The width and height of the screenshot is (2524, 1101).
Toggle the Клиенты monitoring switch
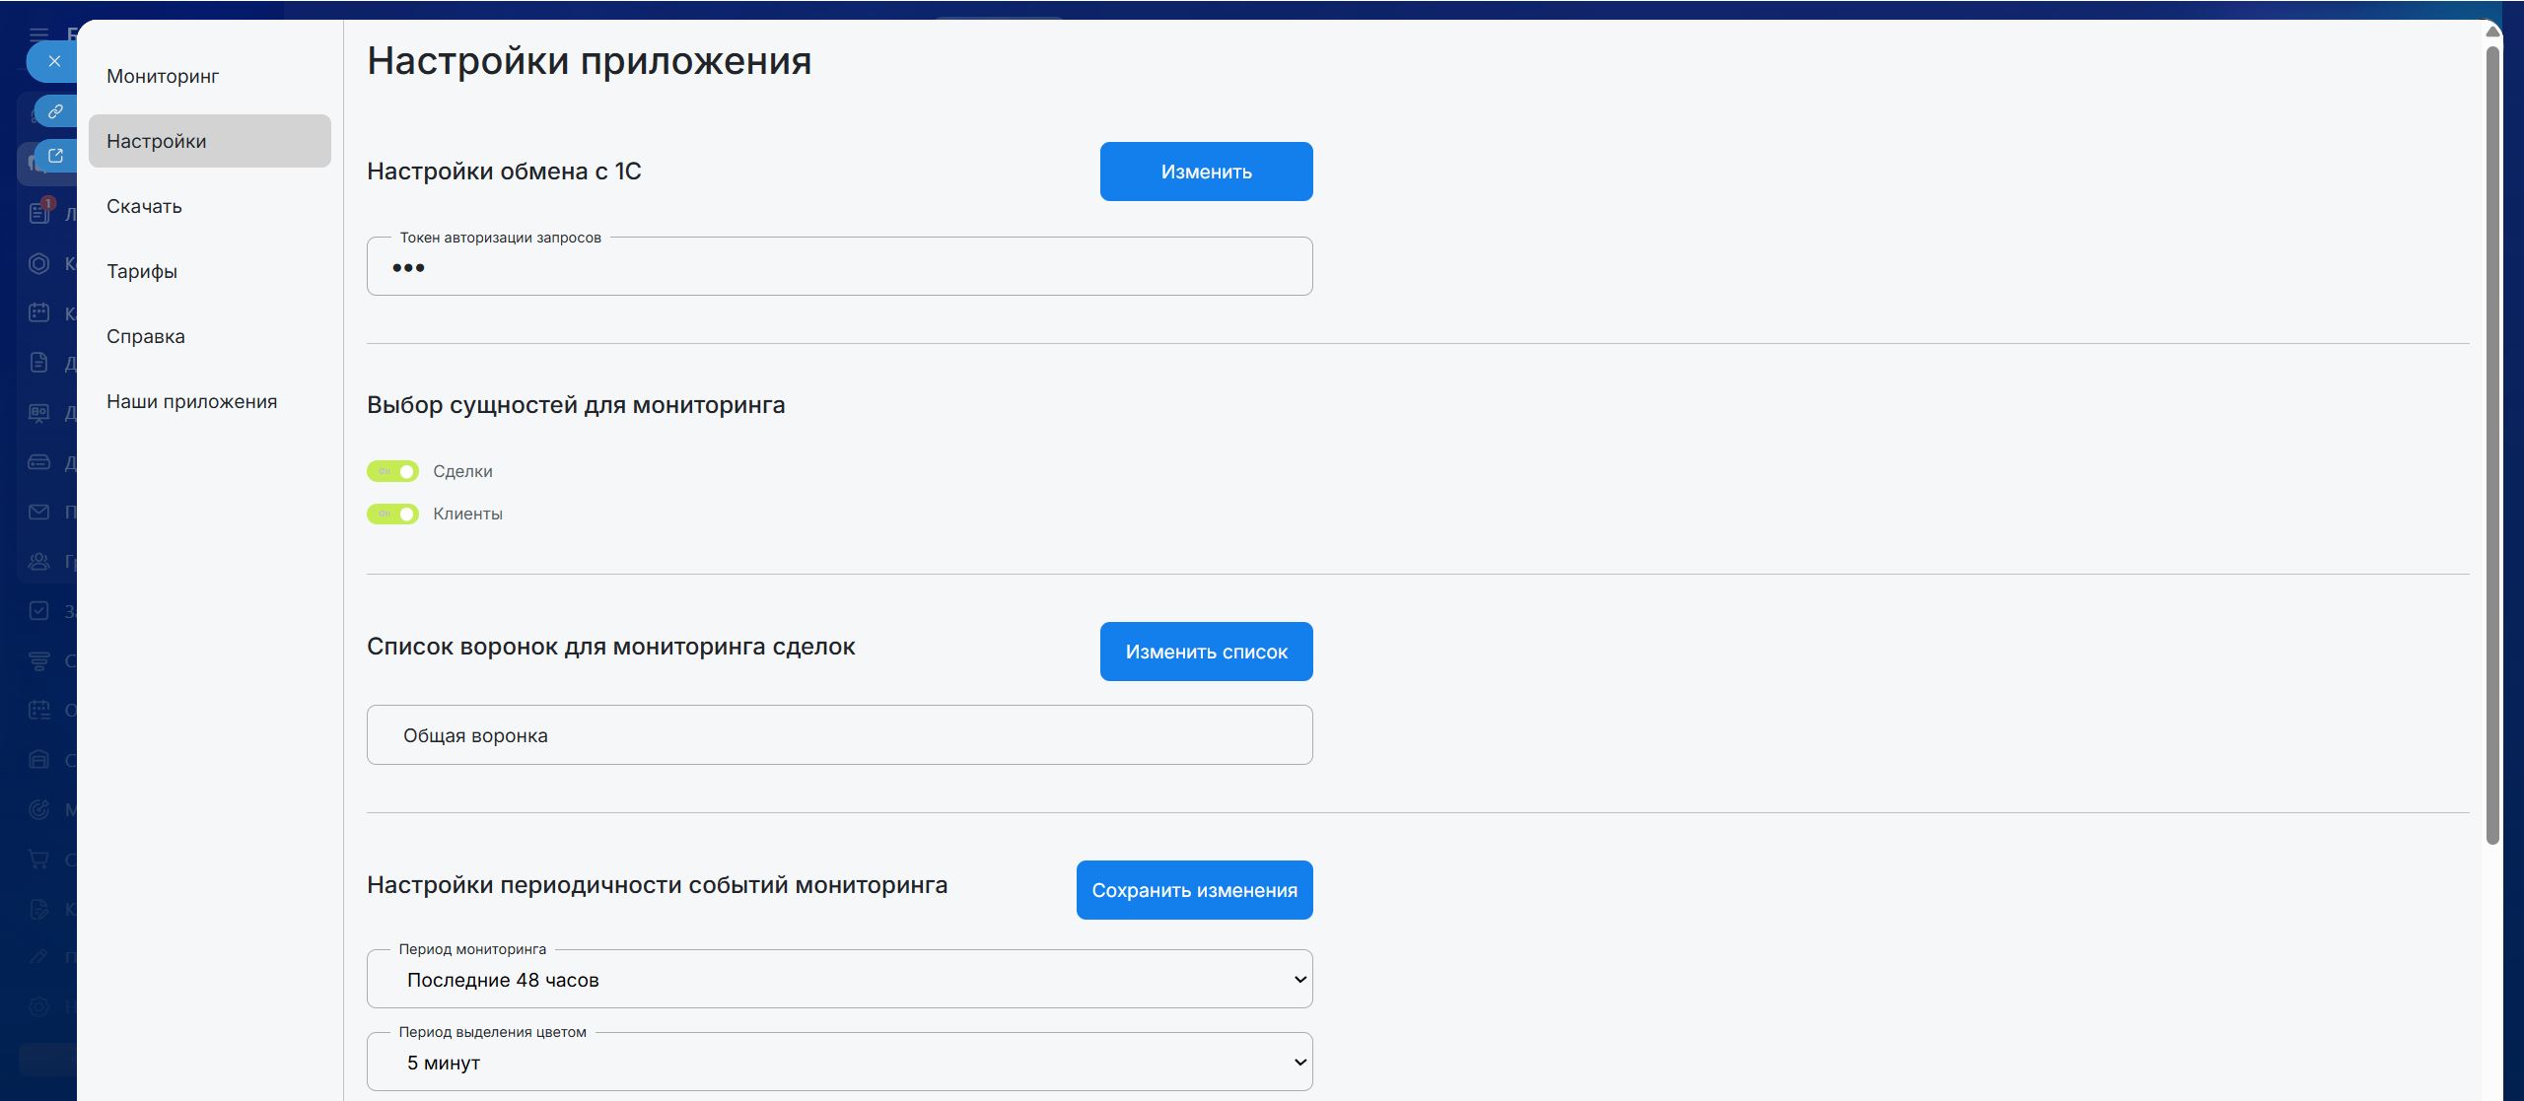[392, 514]
